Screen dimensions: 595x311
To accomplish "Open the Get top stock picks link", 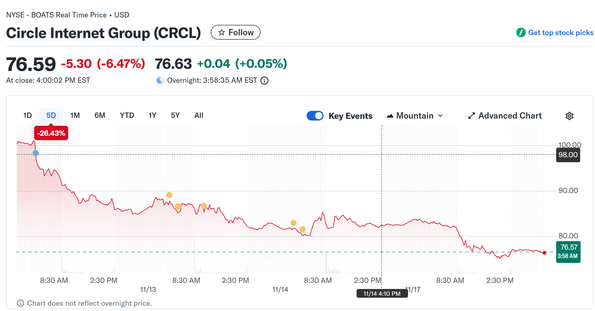I will (x=560, y=33).
